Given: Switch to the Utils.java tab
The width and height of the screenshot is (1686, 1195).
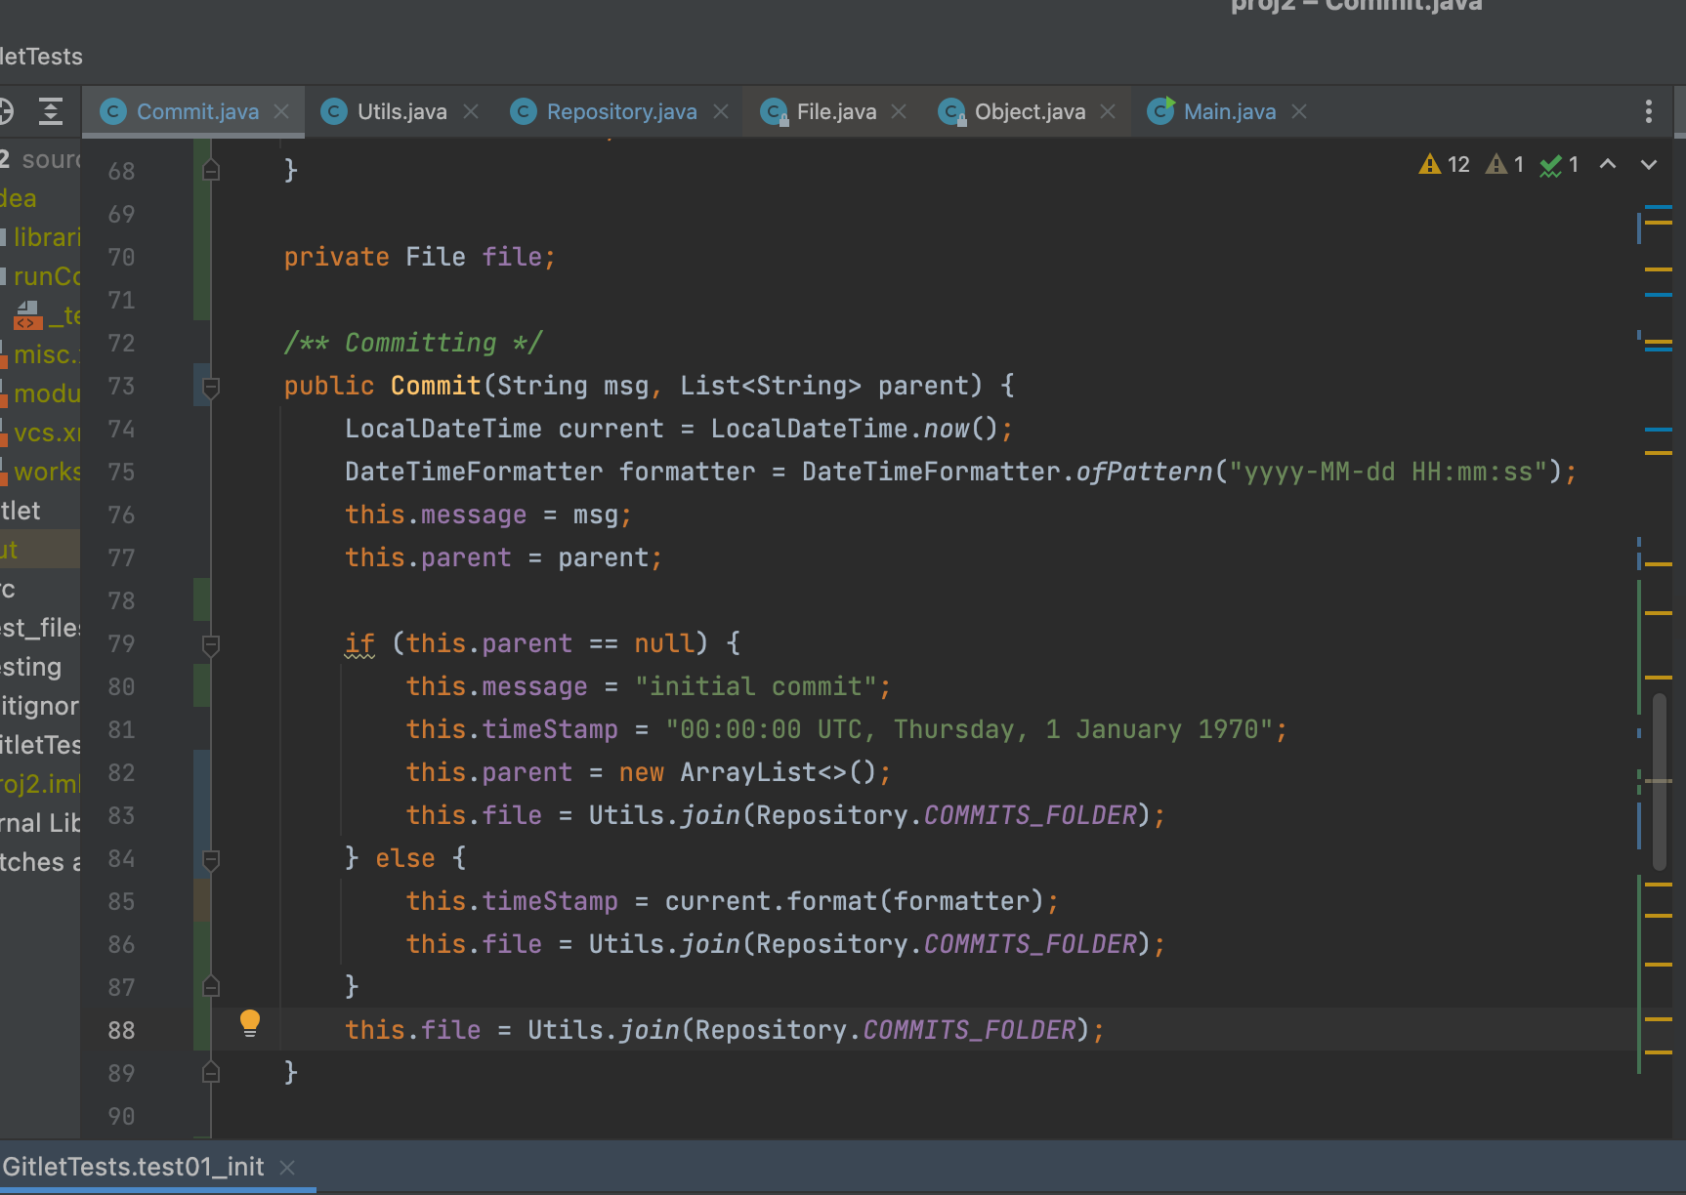Looking at the screenshot, I should click(x=401, y=111).
